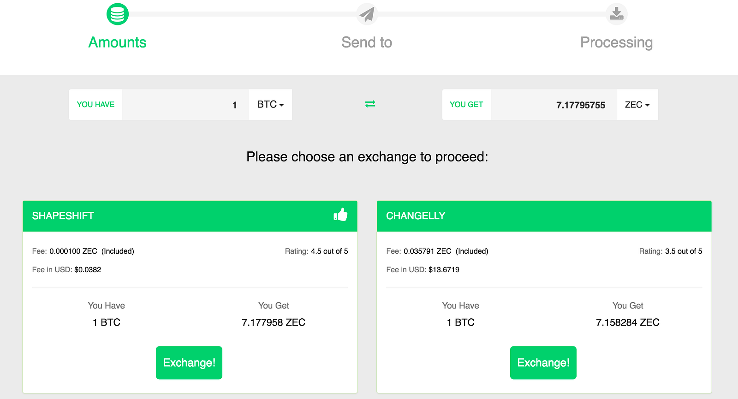Image resolution: width=738 pixels, height=399 pixels.
Task: Select the Amounts step label
Action: pos(117,42)
